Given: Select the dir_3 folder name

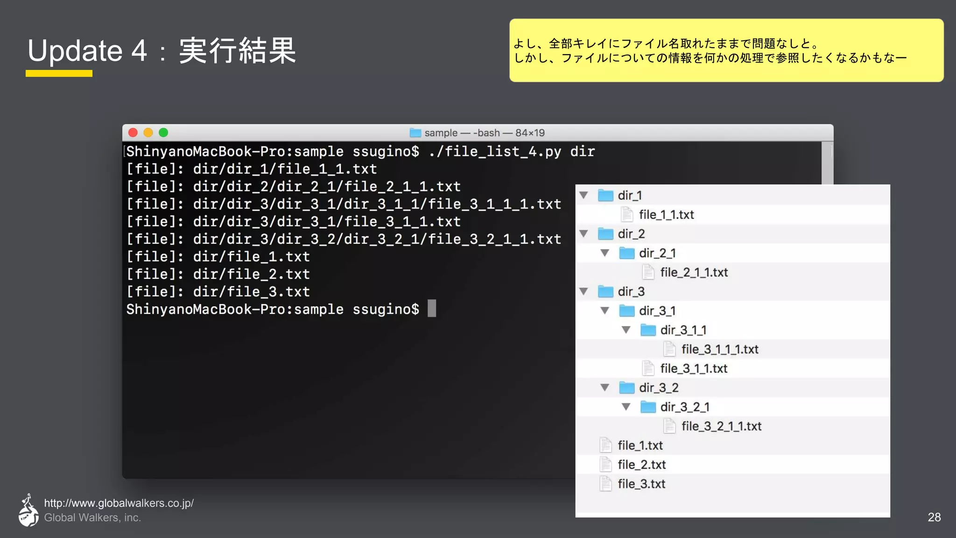Looking at the screenshot, I should point(632,291).
